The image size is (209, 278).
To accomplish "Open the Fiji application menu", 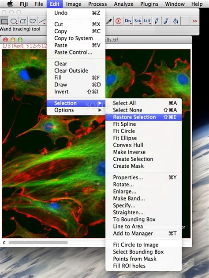I will (x=24, y=4).
